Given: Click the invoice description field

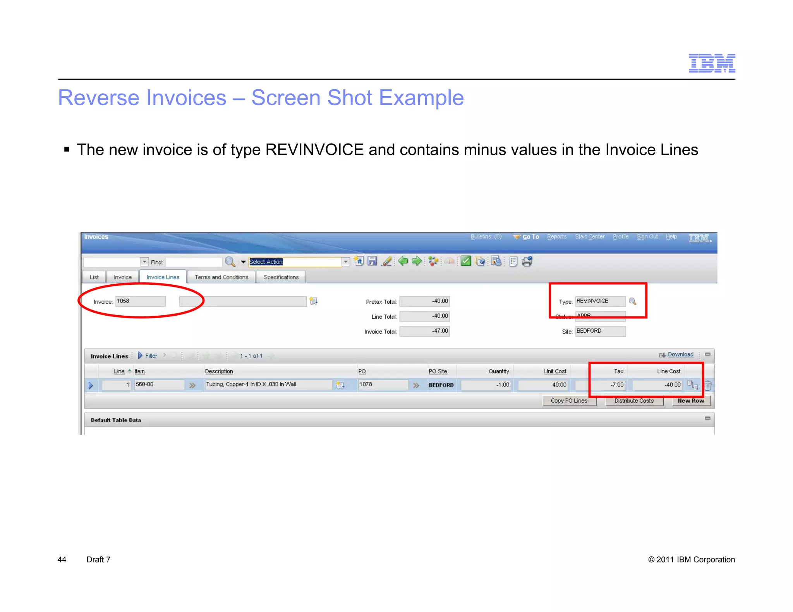Looking at the screenshot, I should (x=243, y=301).
